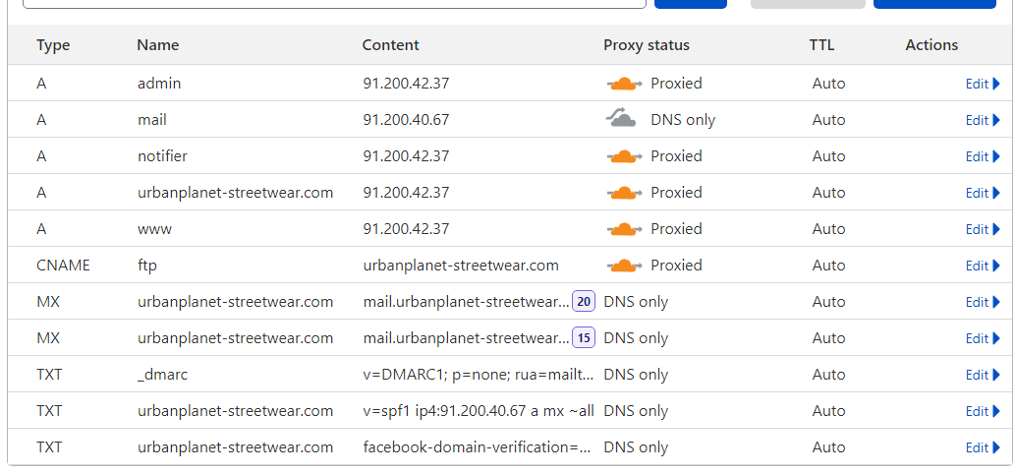
Task: Click the orange proxied cloud for admin
Action: coord(624,84)
